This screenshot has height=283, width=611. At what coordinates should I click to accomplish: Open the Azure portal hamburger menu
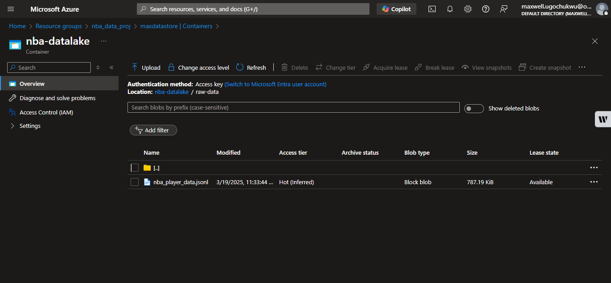(x=11, y=9)
